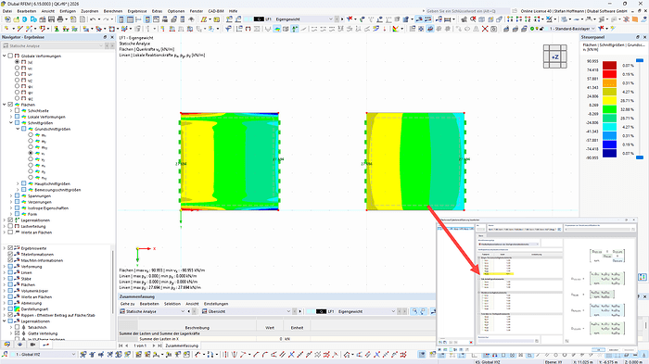The width and height of the screenshot is (649, 364).
Task: Click the undo arrow icon
Action: pos(93,19)
